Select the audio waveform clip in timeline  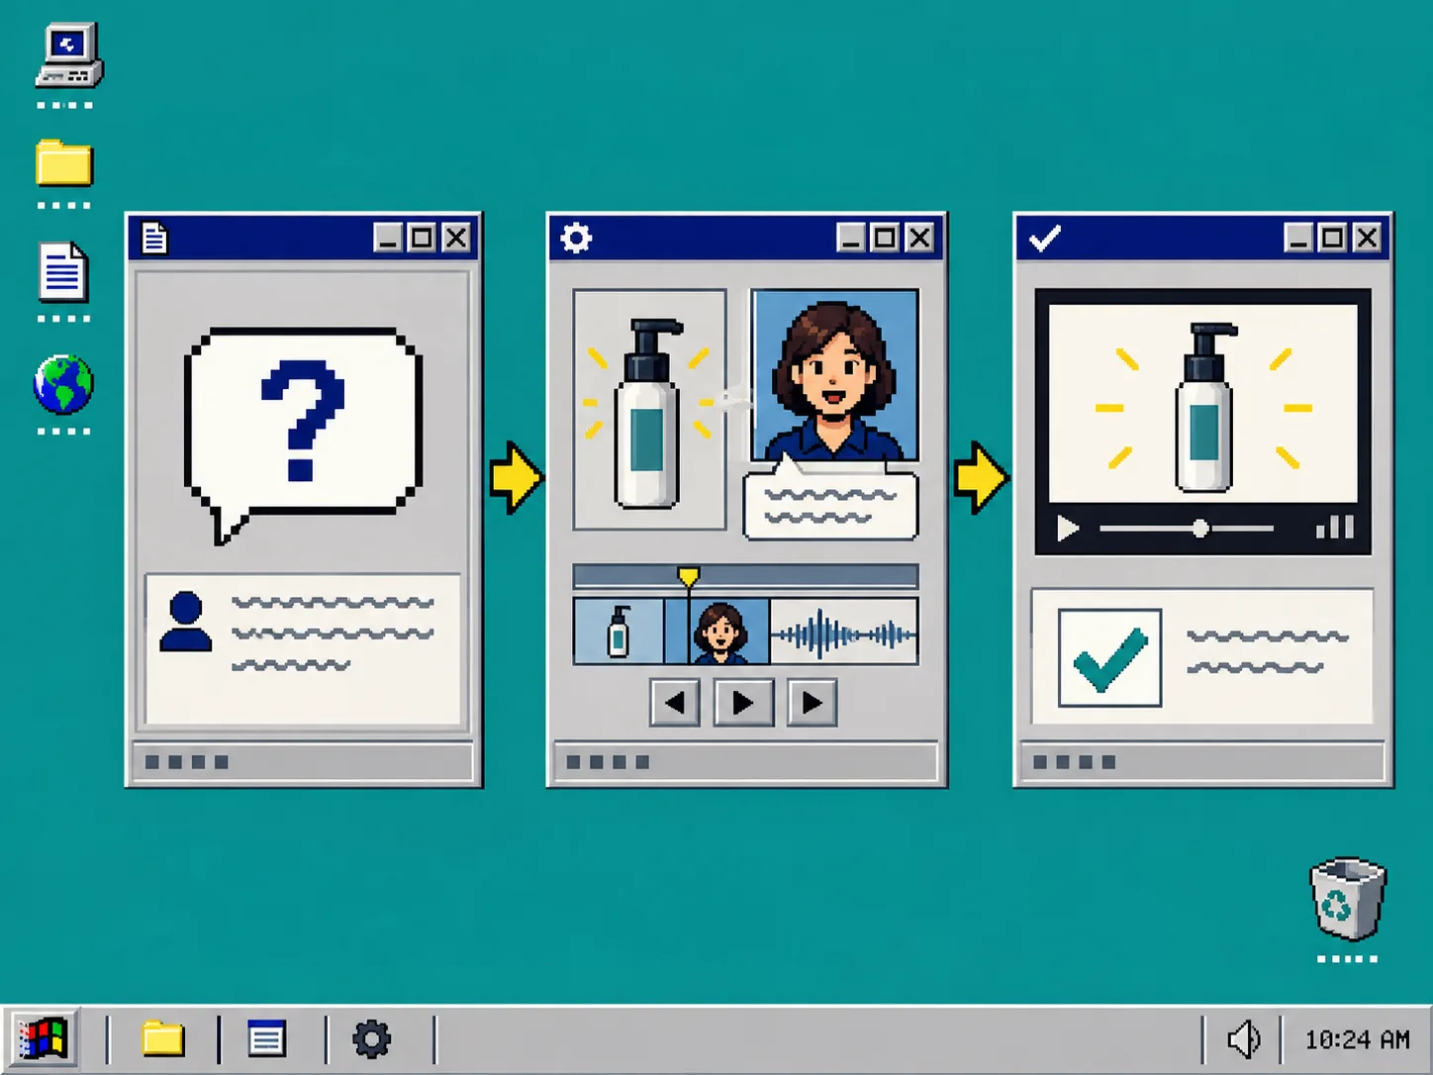pos(844,631)
